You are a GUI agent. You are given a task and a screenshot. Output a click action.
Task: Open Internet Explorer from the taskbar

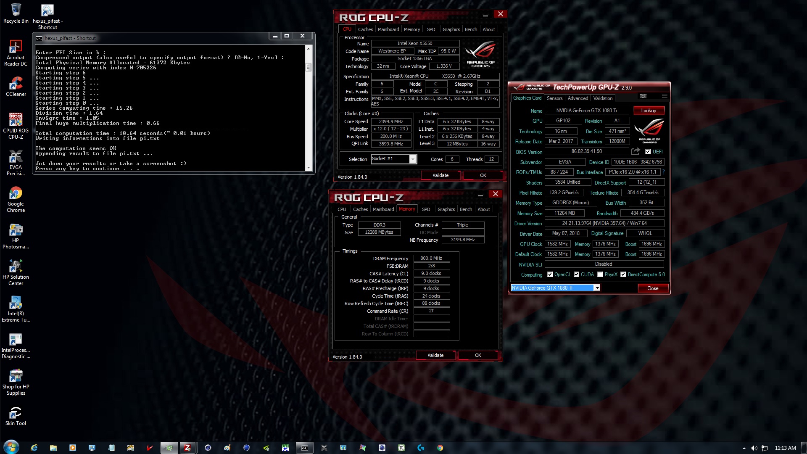pyautogui.click(x=34, y=448)
